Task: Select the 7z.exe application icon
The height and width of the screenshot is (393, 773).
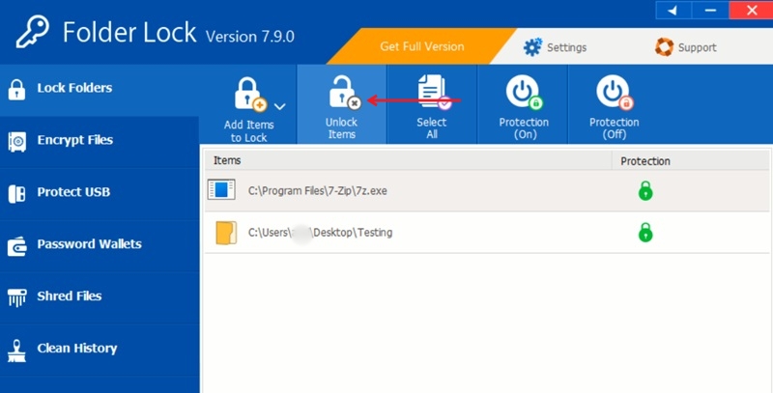Action: (221, 189)
